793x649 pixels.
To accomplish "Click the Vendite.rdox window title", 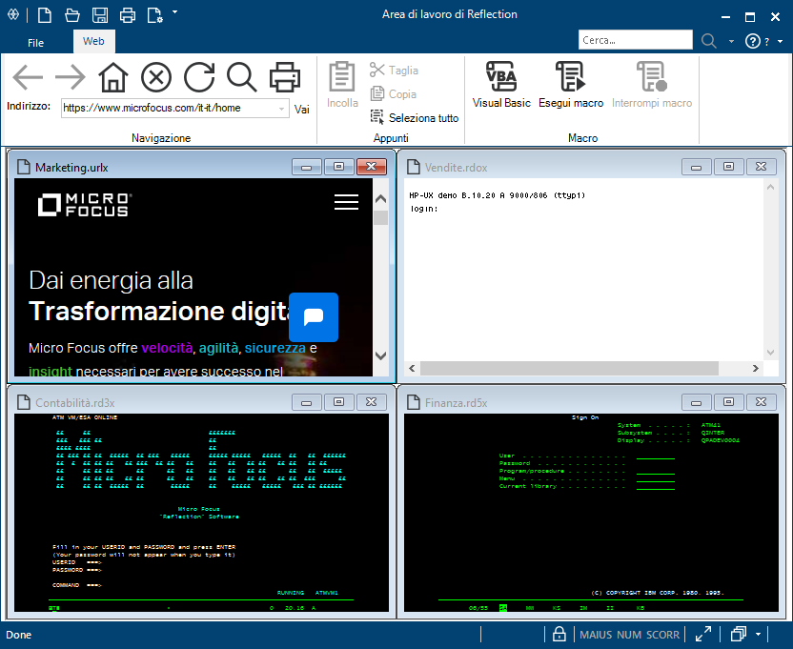I will 457,168.
